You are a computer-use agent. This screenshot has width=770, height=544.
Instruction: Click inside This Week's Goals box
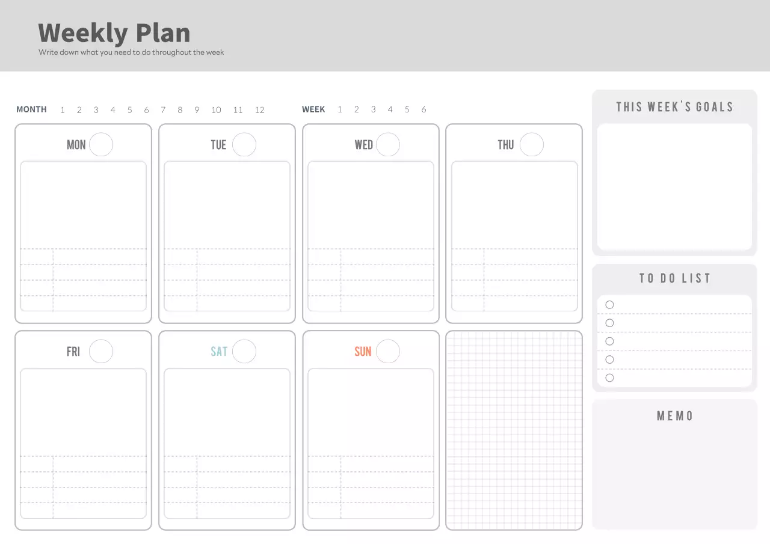(674, 186)
